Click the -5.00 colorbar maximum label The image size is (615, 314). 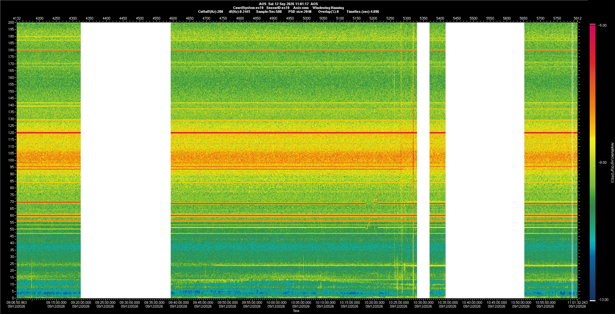tap(603, 25)
